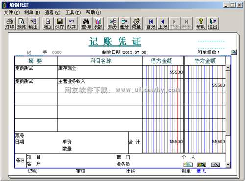The height and width of the screenshot is (181, 245).
Task: Click the 帮助 help toolbar button
Action: [x=201, y=24]
